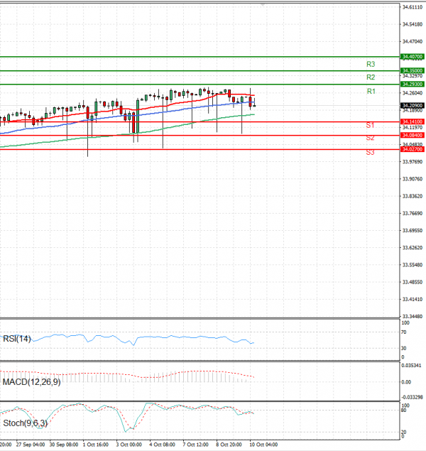Click the 34.40700 green price tag
Screen dimensions: 426x451
[413, 57]
